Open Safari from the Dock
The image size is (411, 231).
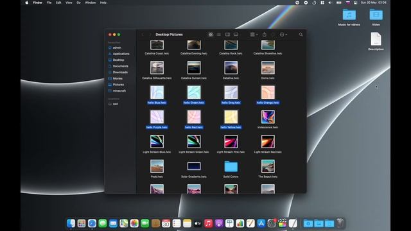click(92, 223)
